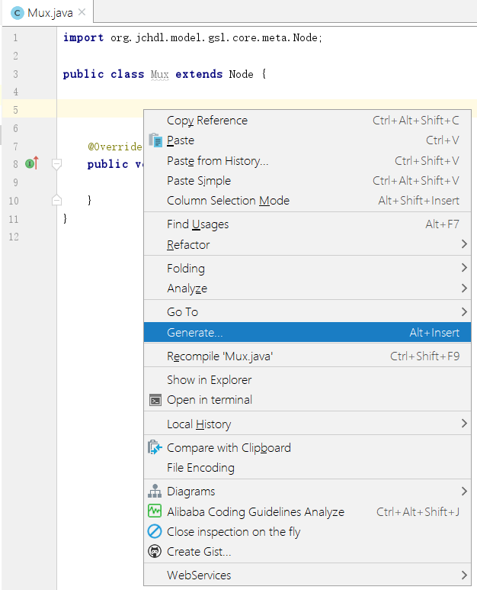Click the Paste clipboard icon
The image size is (477, 590).
(x=155, y=140)
